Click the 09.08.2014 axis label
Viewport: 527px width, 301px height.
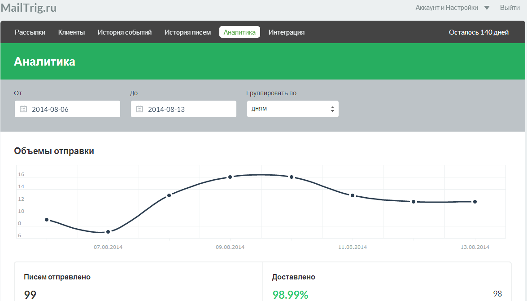point(230,247)
